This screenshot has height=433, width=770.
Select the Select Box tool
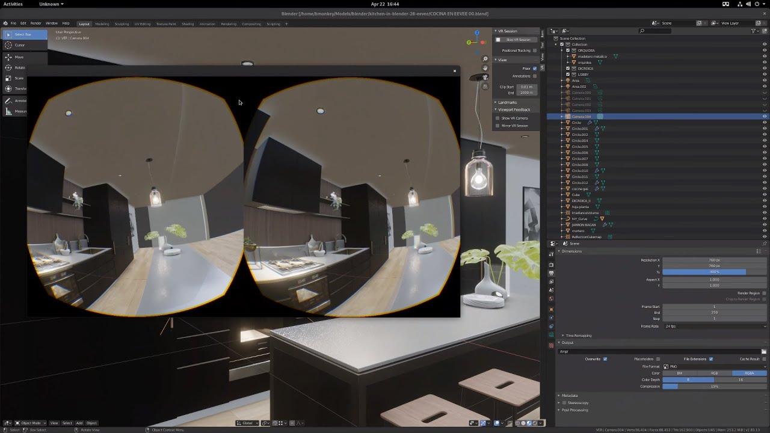coord(25,35)
